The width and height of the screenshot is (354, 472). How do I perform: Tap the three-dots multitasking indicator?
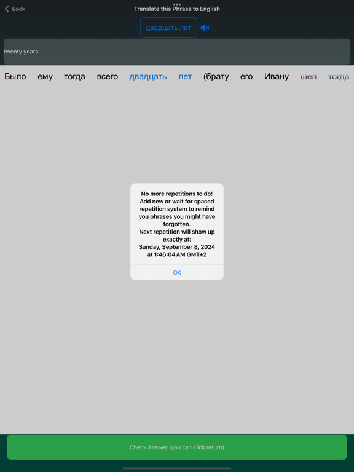coord(177,4)
